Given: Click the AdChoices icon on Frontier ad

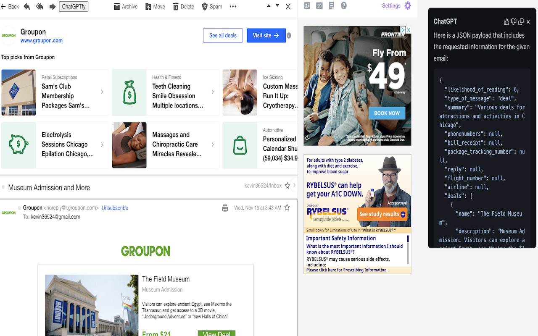Looking at the screenshot, I should (403, 30).
